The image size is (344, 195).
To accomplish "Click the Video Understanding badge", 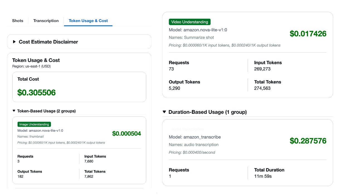I will (x=189, y=22).
